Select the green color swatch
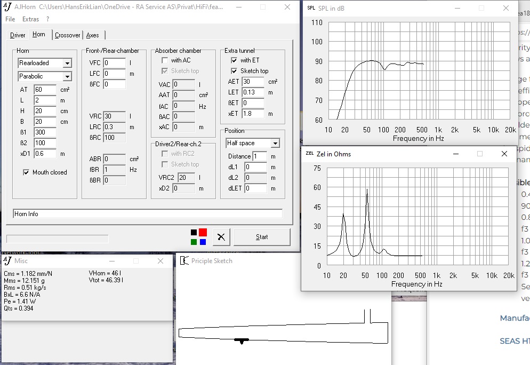Screen dimensions: 530x365 coord(194,242)
